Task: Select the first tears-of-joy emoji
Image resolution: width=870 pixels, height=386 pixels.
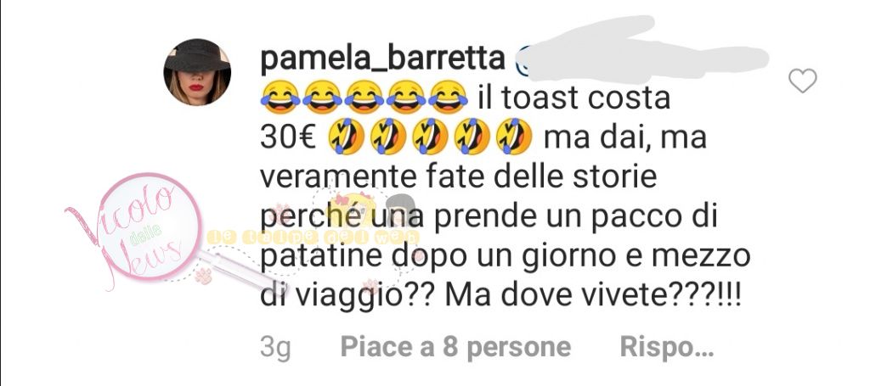Action: pyautogui.click(x=280, y=98)
